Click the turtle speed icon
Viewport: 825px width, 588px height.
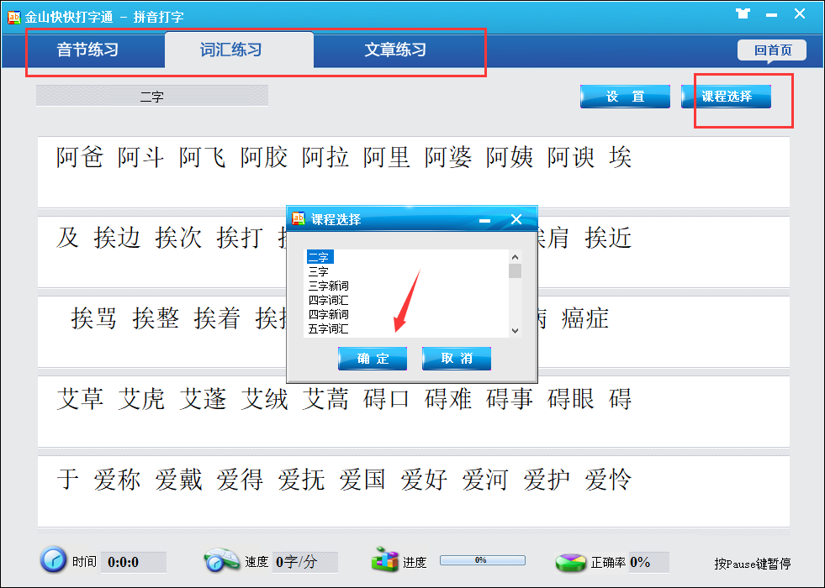(221, 560)
